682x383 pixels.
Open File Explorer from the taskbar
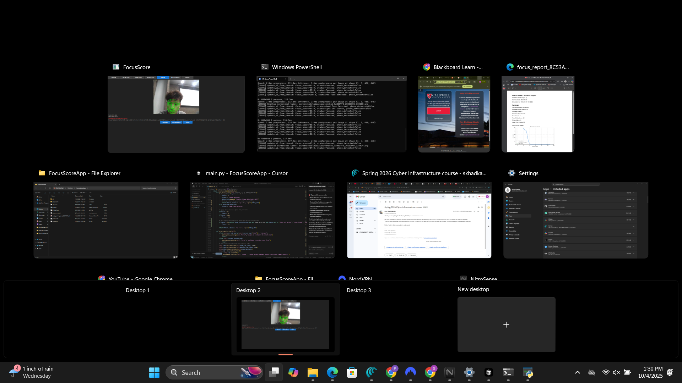pos(313,372)
